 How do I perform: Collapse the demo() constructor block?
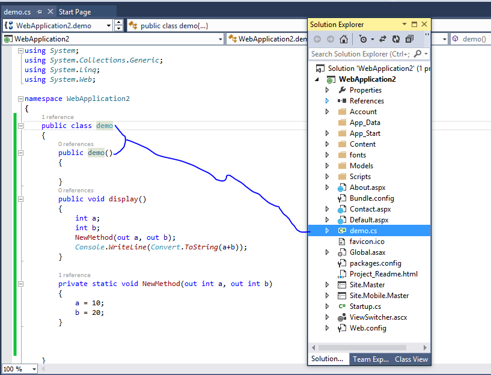coord(20,153)
